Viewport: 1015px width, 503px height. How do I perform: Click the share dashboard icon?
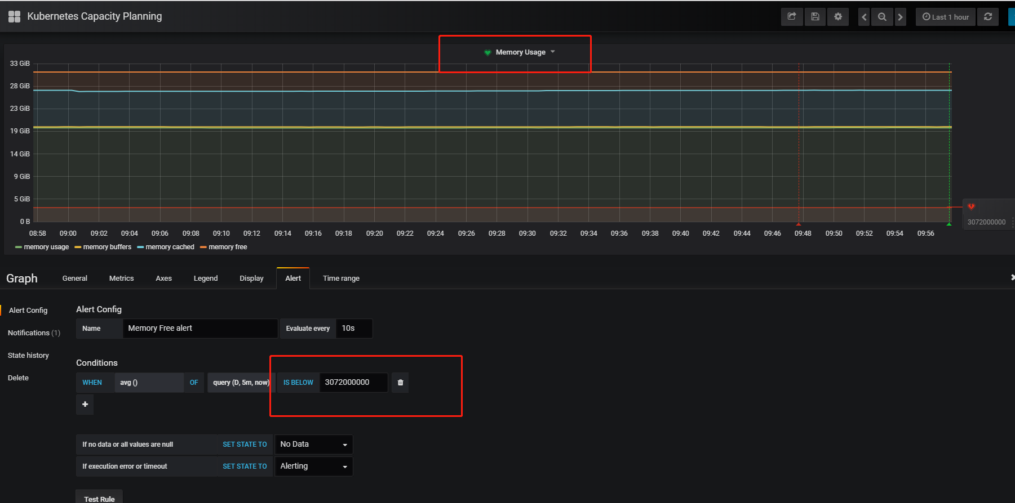792,17
